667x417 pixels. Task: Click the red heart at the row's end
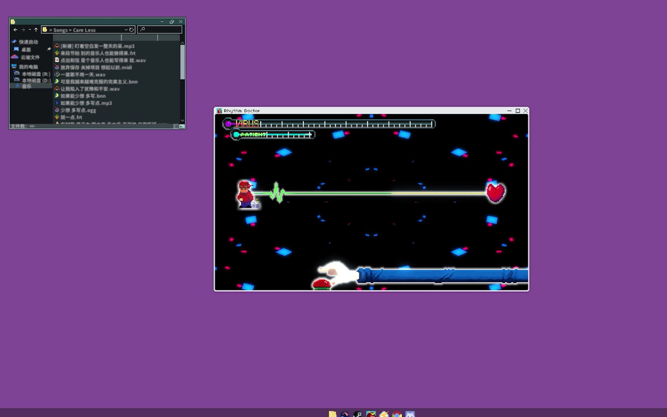click(x=495, y=193)
